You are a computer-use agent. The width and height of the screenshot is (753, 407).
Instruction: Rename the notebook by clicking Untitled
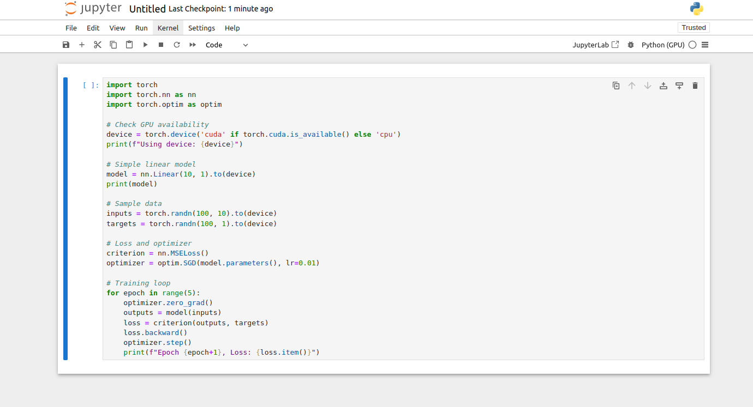147,9
